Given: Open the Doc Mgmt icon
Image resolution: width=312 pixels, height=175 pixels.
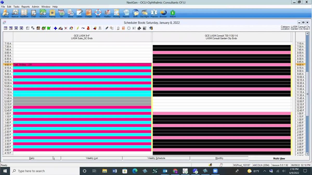Looking at the screenshot, I should [144, 13].
